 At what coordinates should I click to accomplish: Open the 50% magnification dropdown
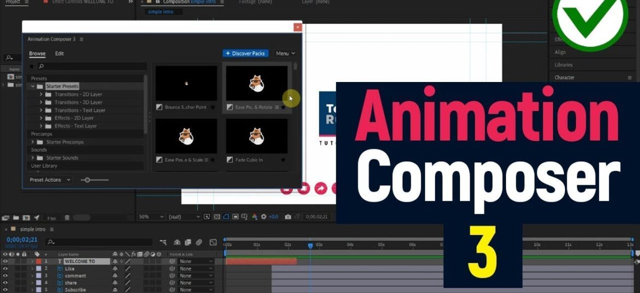point(152,216)
